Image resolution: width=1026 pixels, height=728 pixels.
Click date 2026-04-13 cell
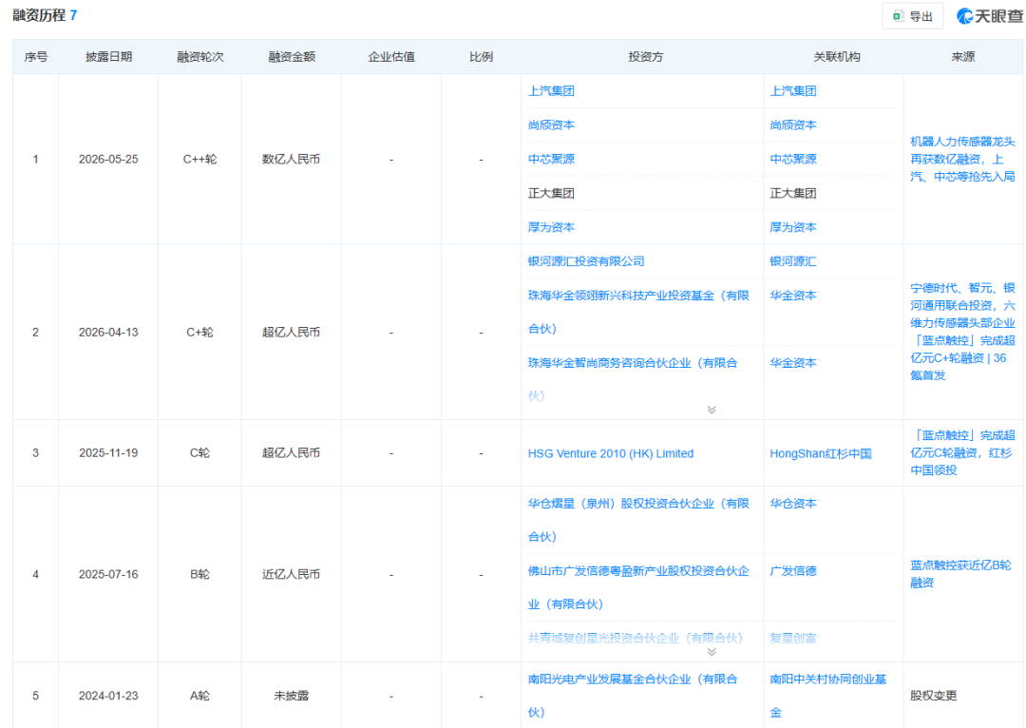tap(108, 332)
